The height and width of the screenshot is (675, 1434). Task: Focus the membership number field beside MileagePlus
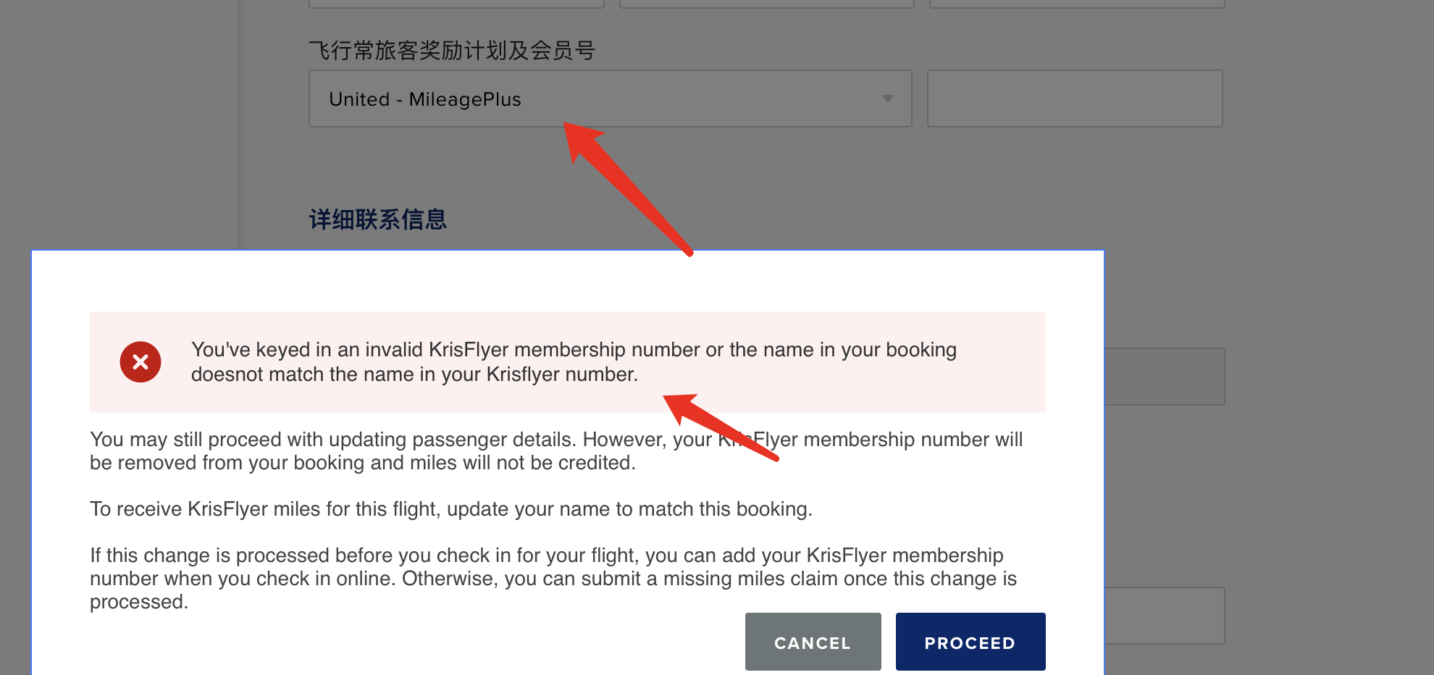click(1075, 98)
